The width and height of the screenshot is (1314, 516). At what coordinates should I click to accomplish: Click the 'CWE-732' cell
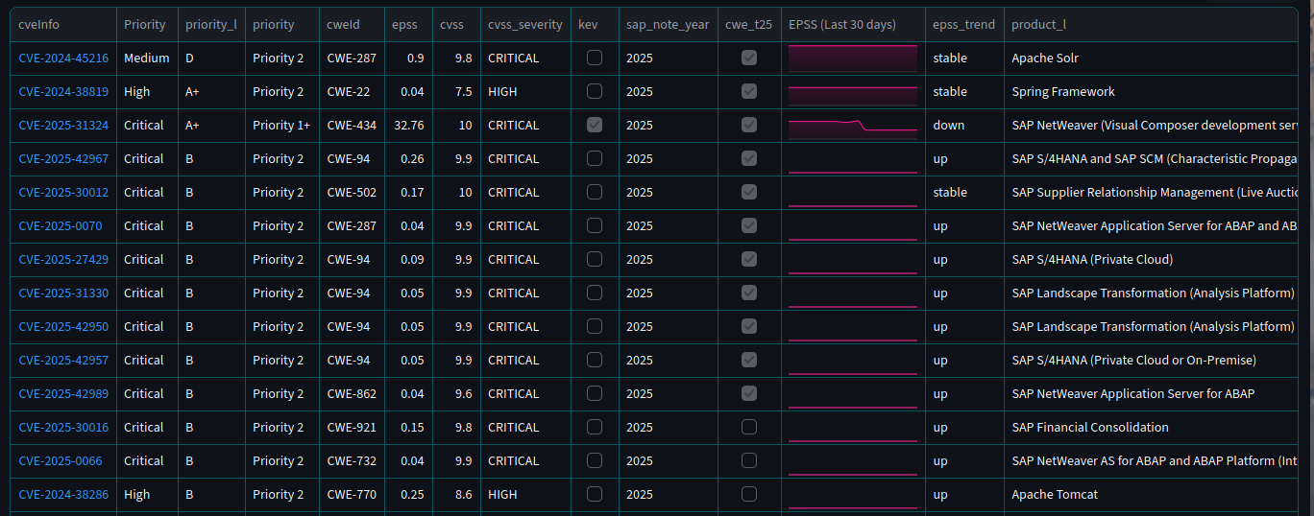[352, 461]
